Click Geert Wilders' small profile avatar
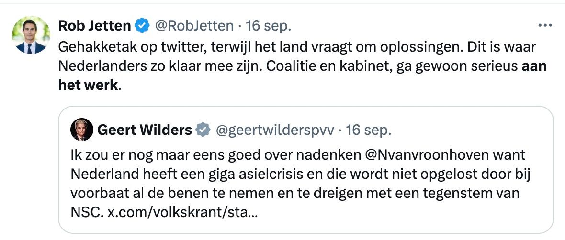Screen dimensions: 565x240 (81, 130)
